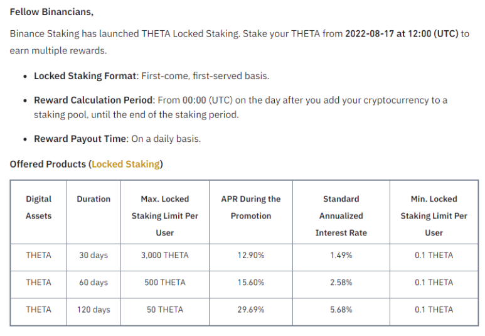485x336 pixels.
Task: Click the 5.68% standard interest rate cell
Action: (x=341, y=310)
